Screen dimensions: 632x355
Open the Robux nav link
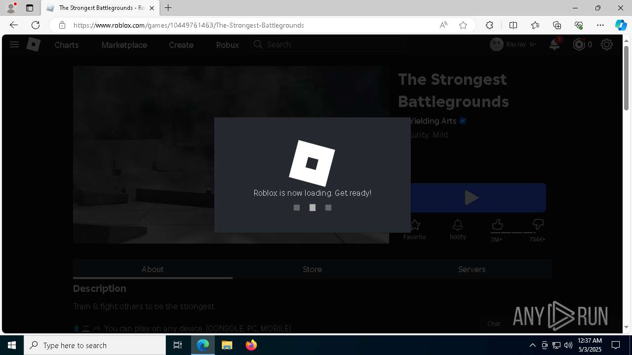click(x=228, y=45)
